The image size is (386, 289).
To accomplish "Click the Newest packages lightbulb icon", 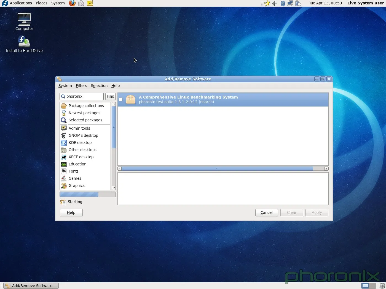I will click(x=64, y=113).
